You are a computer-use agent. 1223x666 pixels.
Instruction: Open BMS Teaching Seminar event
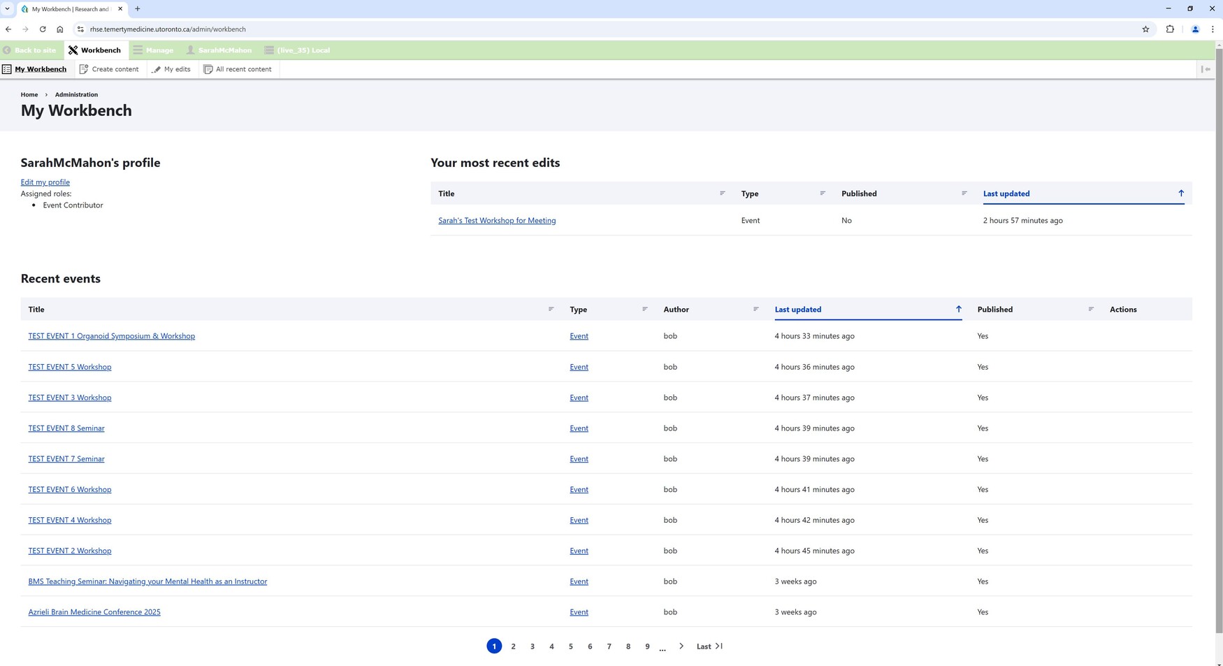(147, 581)
